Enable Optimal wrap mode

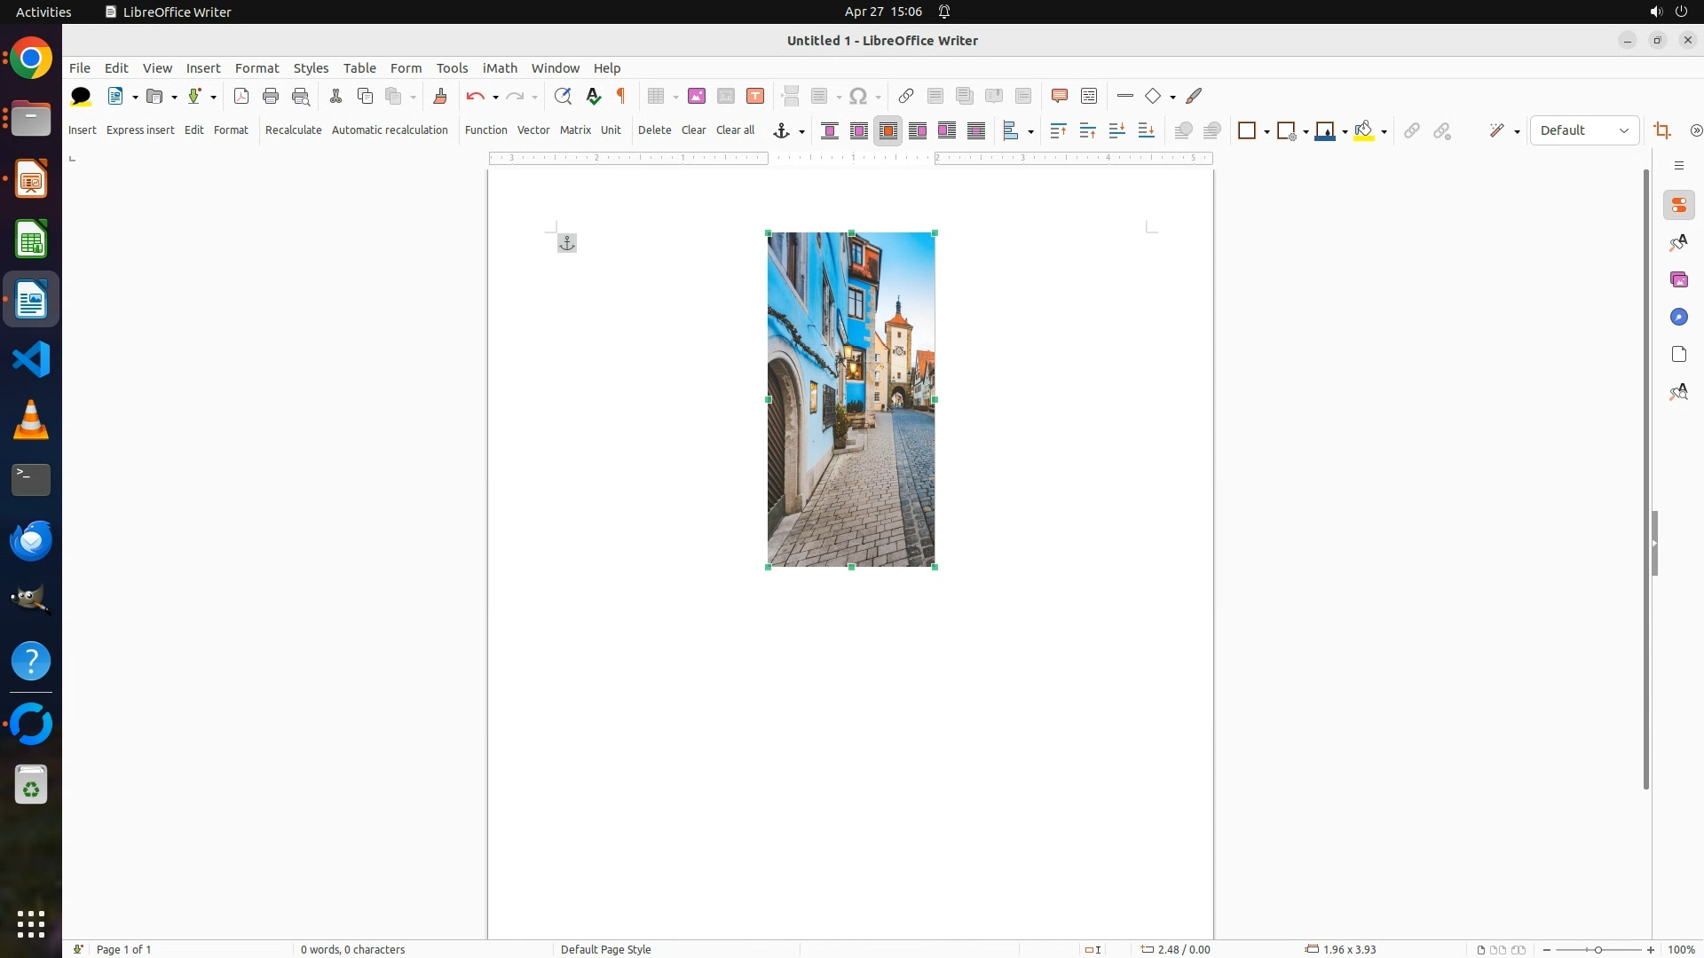[x=888, y=130]
